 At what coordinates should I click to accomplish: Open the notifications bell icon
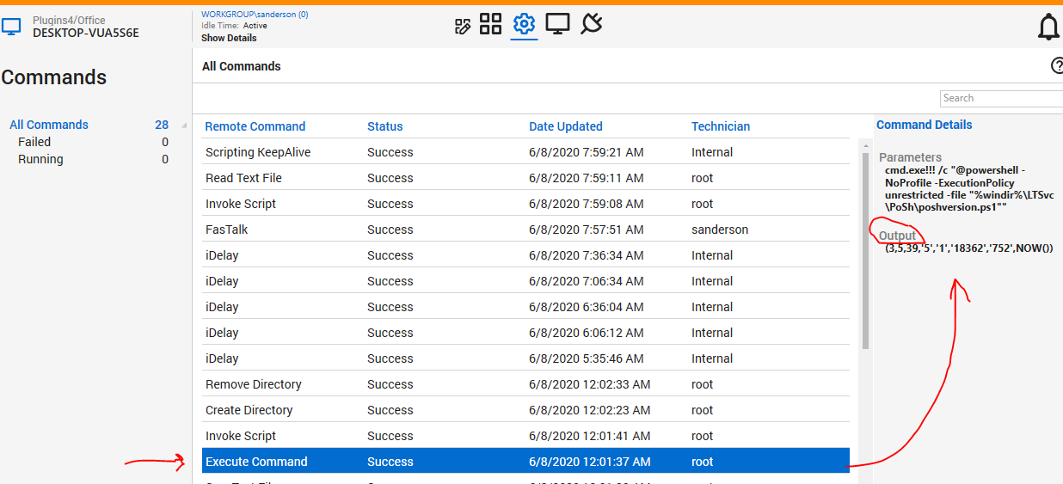pyautogui.click(x=1048, y=28)
